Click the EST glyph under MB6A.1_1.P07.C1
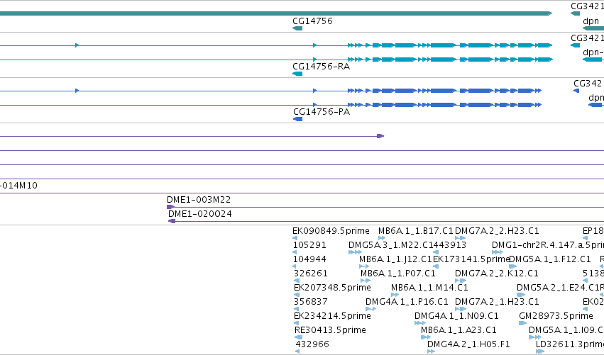This screenshot has height=355, width=604. [366, 281]
